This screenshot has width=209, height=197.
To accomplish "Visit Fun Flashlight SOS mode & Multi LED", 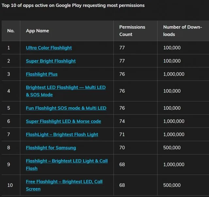I will [x=66, y=108].
